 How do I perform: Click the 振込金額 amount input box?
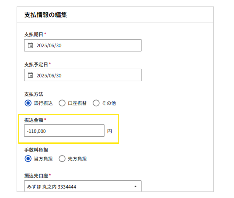64,131
